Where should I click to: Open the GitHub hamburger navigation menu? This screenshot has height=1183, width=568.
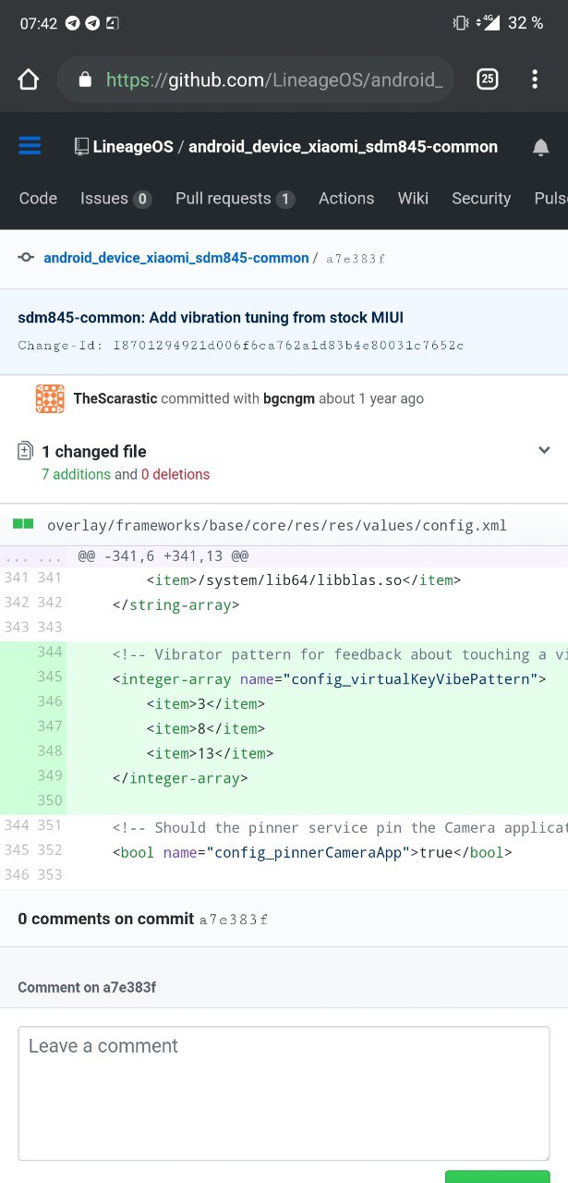[30, 146]
